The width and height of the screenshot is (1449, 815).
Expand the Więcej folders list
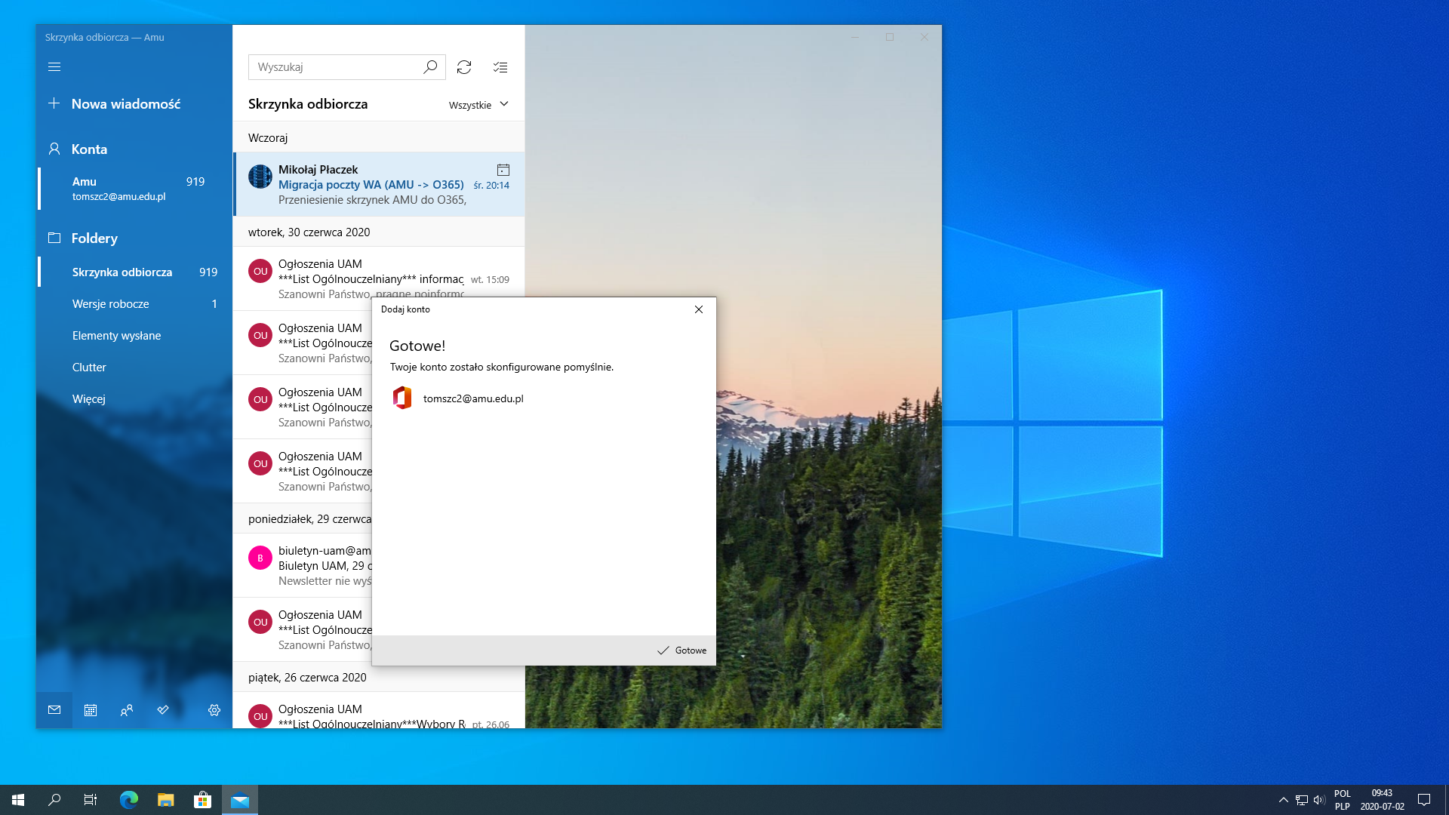click(x=89, y=399)
